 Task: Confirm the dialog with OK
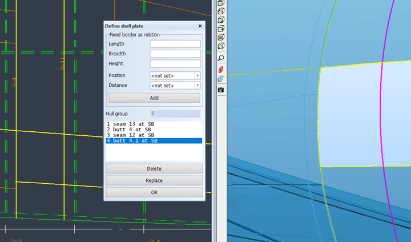[x=154, y=192]
